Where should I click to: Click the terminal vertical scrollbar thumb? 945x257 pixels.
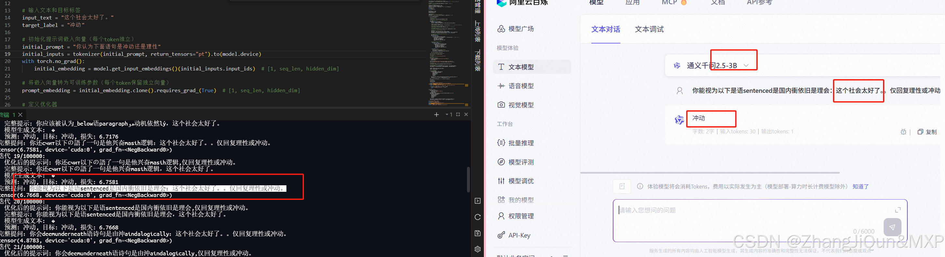coord(468,179)
